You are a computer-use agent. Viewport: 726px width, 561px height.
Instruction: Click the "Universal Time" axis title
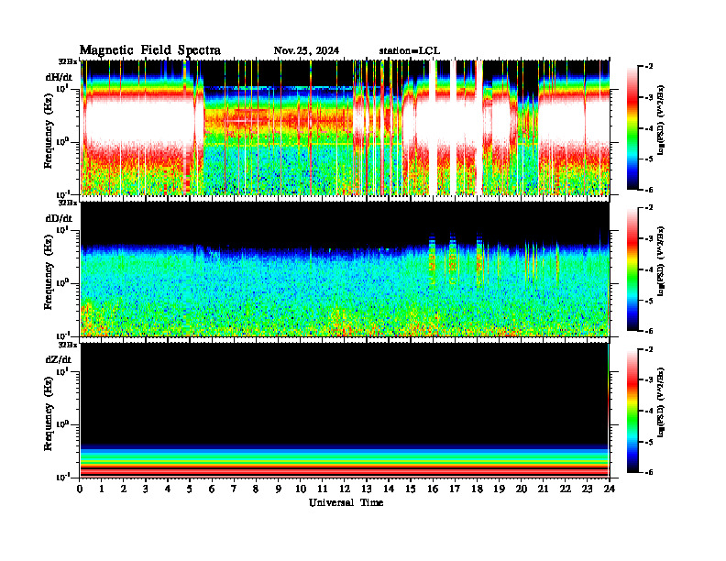tap(346, 502)
